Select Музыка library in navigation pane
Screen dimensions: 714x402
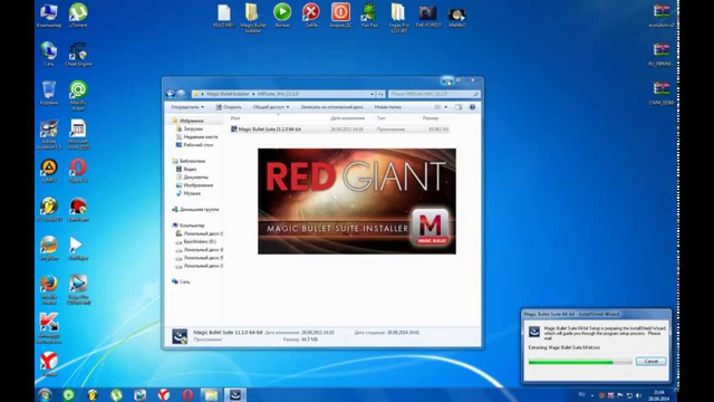188,193
